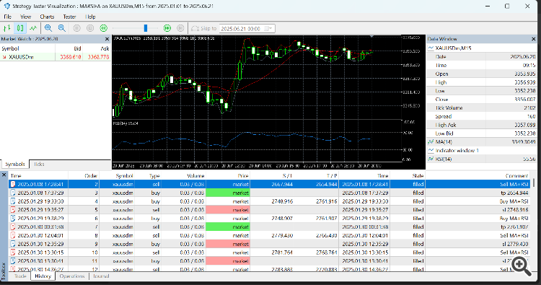
Task: Select order 6 row dated 2025.01.29 19:38:29
Action: pos(269,219)
